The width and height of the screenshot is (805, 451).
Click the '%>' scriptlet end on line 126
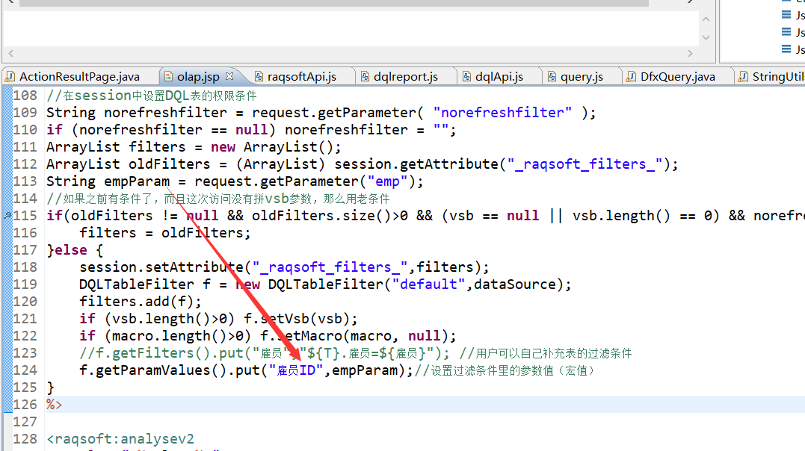pos(55,404)
